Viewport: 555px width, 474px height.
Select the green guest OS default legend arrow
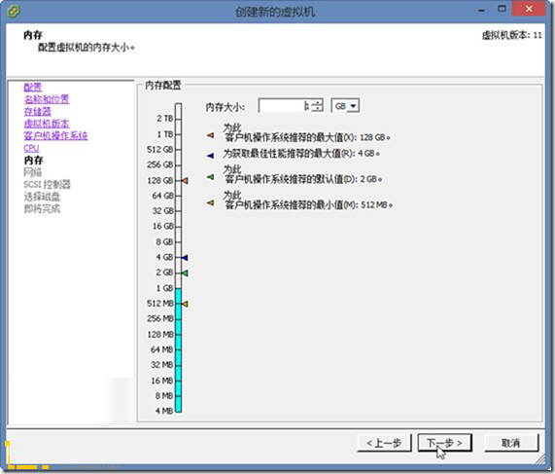(210, 176)
